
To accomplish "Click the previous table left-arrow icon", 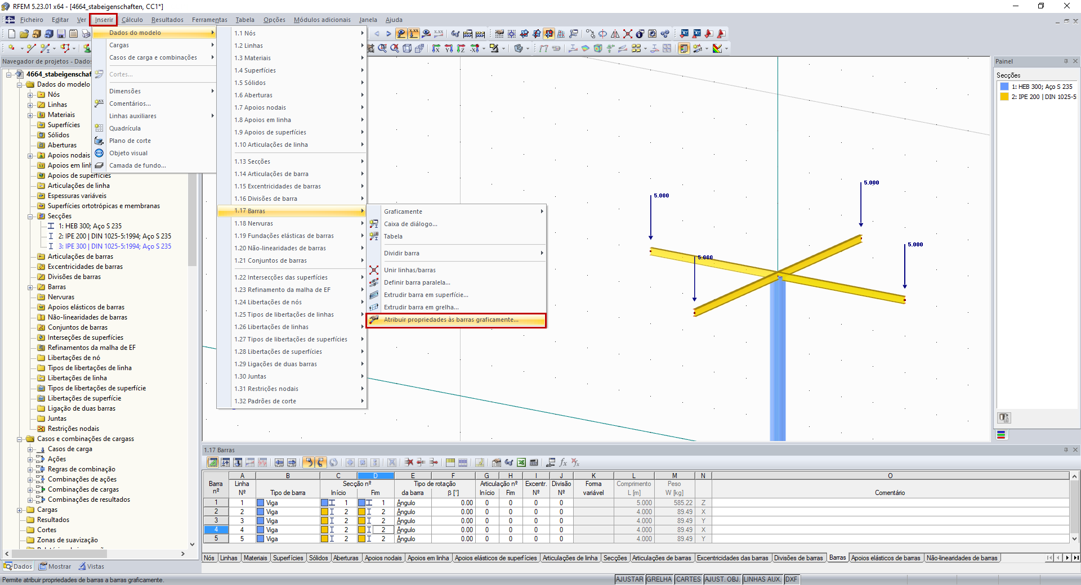I will (279, 462).
